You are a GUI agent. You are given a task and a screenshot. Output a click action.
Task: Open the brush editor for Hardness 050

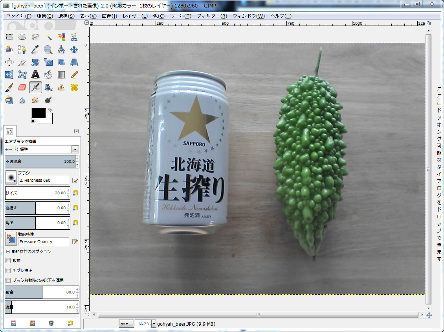75,180
